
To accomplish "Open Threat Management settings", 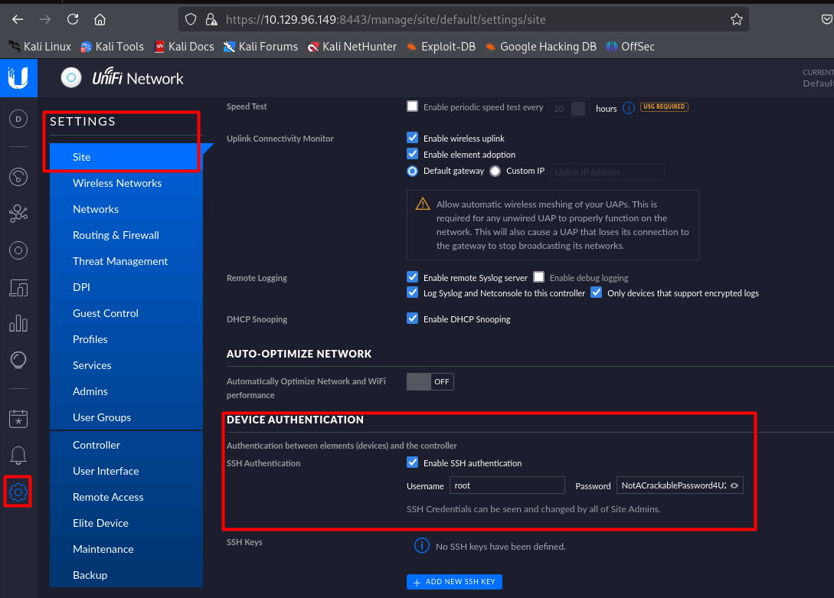I will point(126,261).
